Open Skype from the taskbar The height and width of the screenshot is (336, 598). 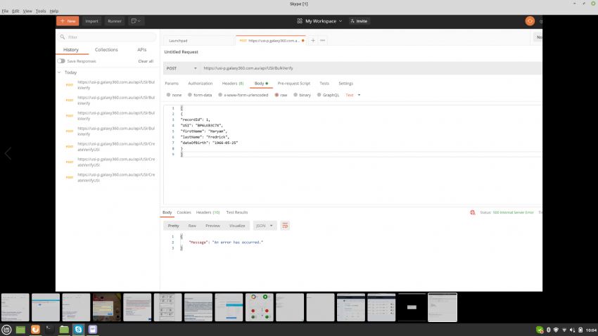79,329
